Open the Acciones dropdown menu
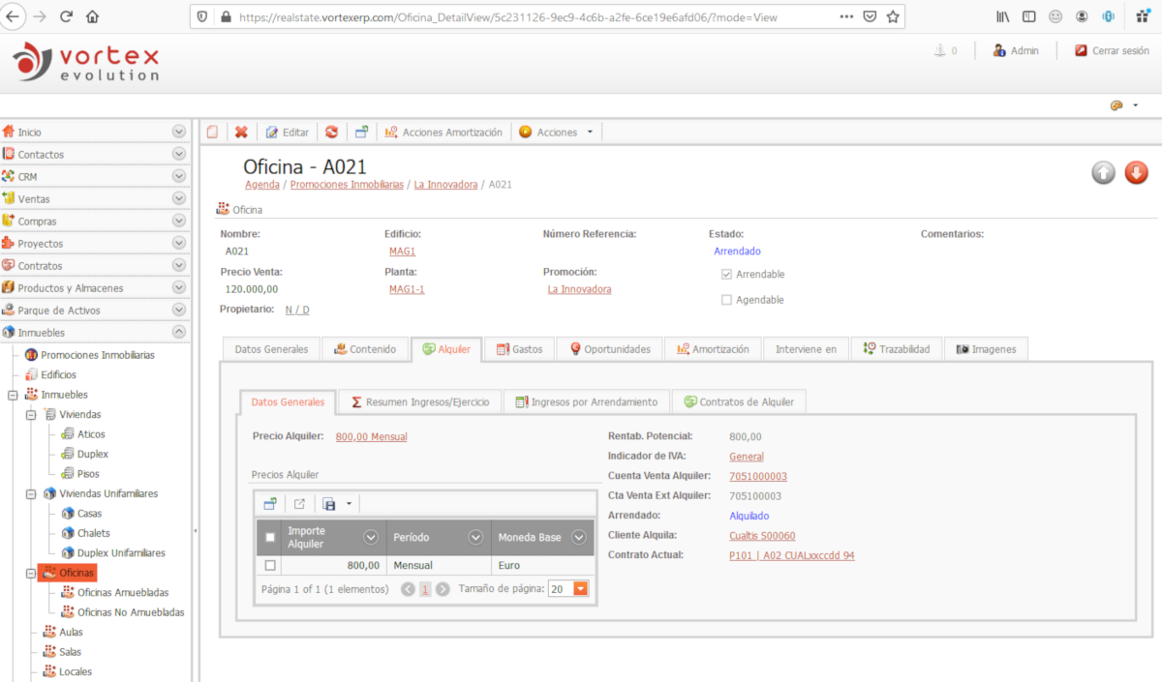Viewport: 1162px width, 682px height. (x=557, y=133)
